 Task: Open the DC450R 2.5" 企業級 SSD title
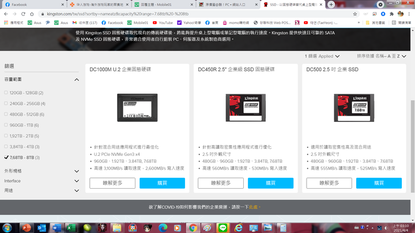pos(236,70)
